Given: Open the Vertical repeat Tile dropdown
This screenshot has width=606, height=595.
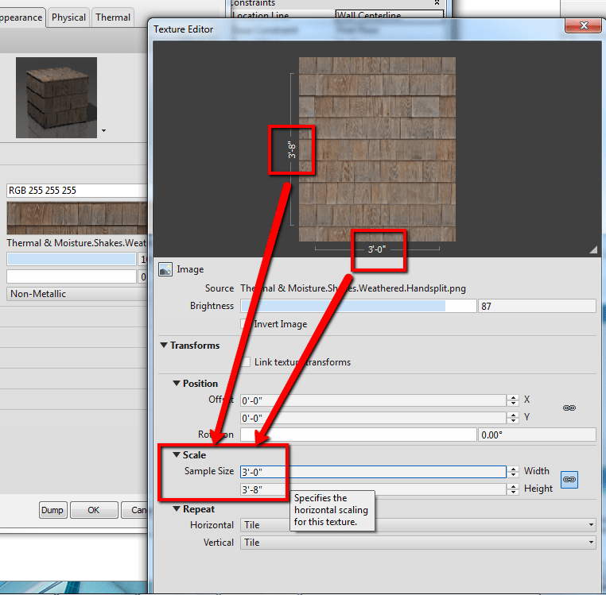Looking at the screenshot, I should [418, 542].
